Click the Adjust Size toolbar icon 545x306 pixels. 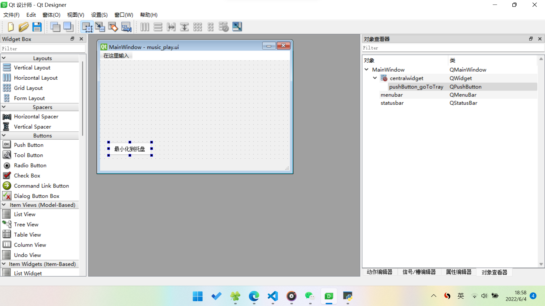237,27
